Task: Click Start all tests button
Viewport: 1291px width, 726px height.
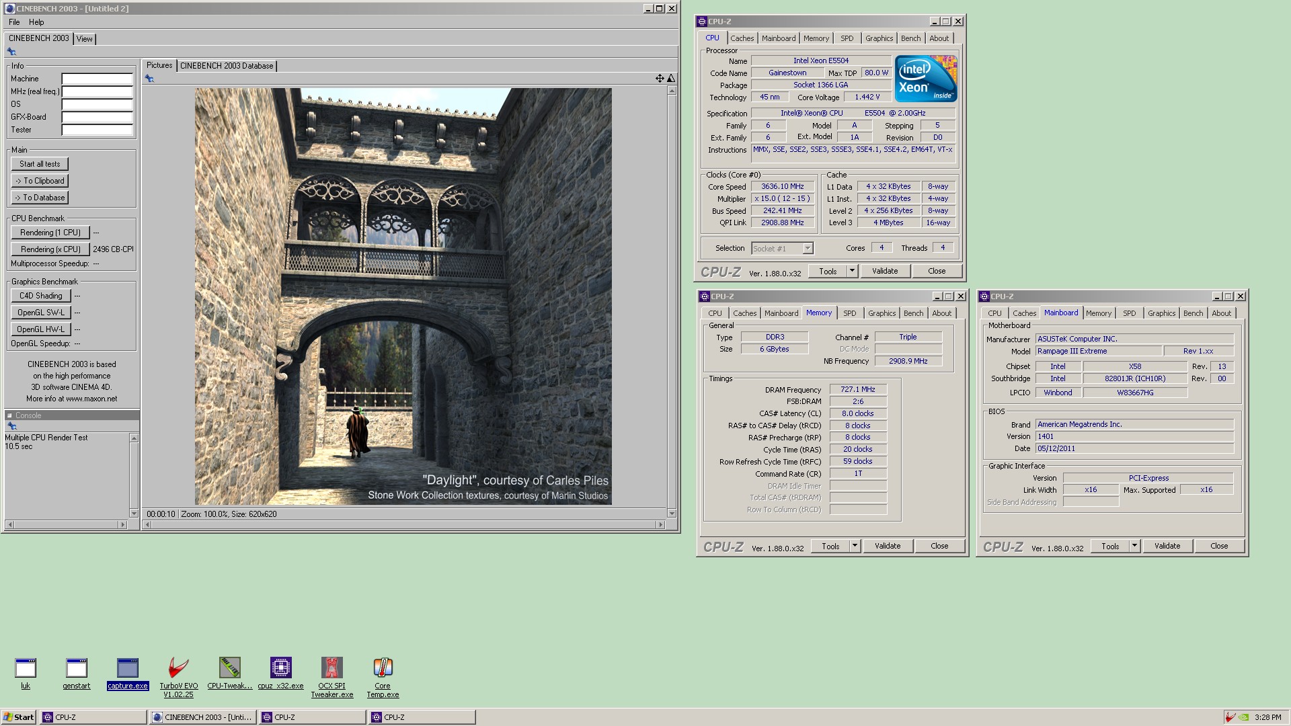Action: point(40,164)
